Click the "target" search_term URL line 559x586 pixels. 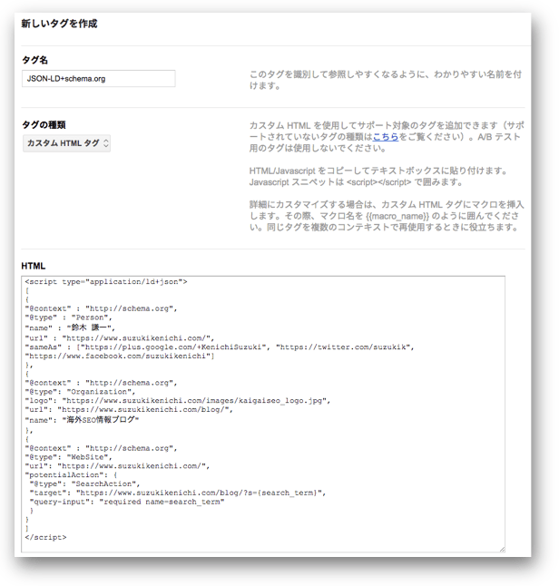[x=178, y=493]
